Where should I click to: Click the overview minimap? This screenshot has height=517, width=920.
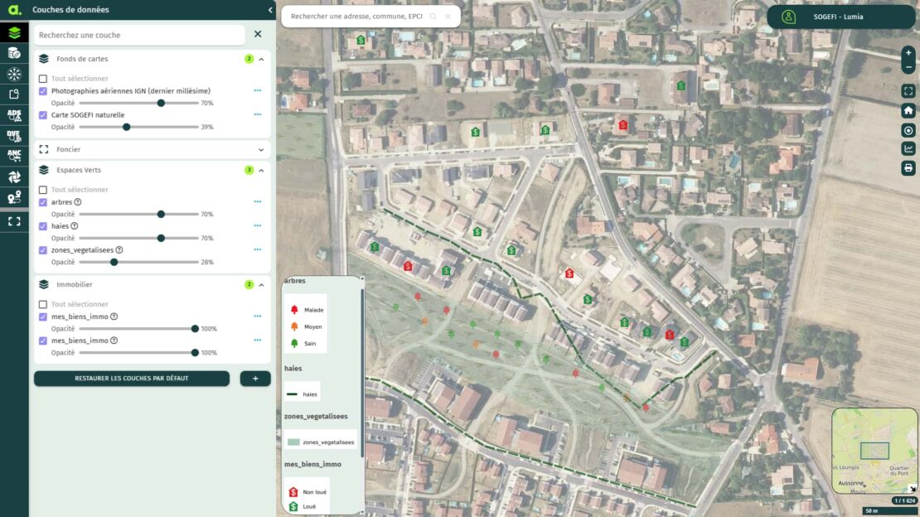pyautogui.click(x=874, y=451)
